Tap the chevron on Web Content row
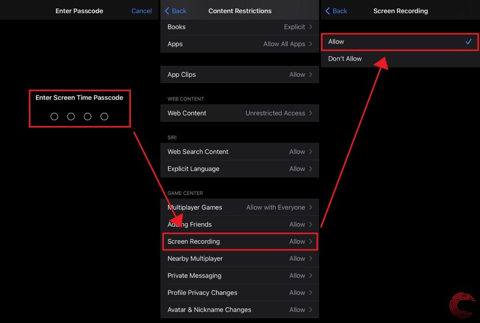Viewport: 480px width, 323px height. coord(311,113)
